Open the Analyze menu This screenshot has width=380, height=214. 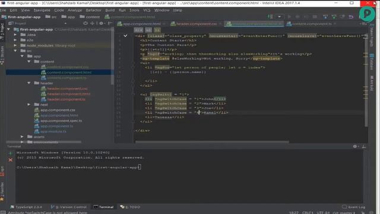click(x=75, y=10)
